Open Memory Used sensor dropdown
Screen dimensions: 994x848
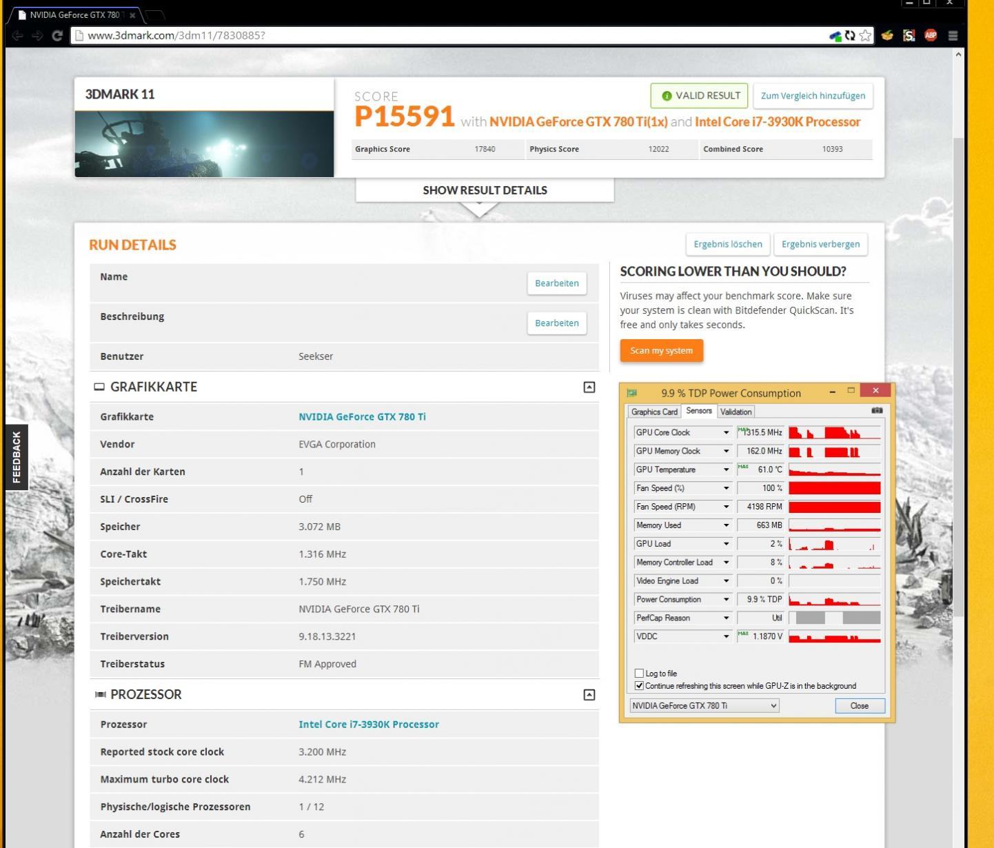[726, 526]
